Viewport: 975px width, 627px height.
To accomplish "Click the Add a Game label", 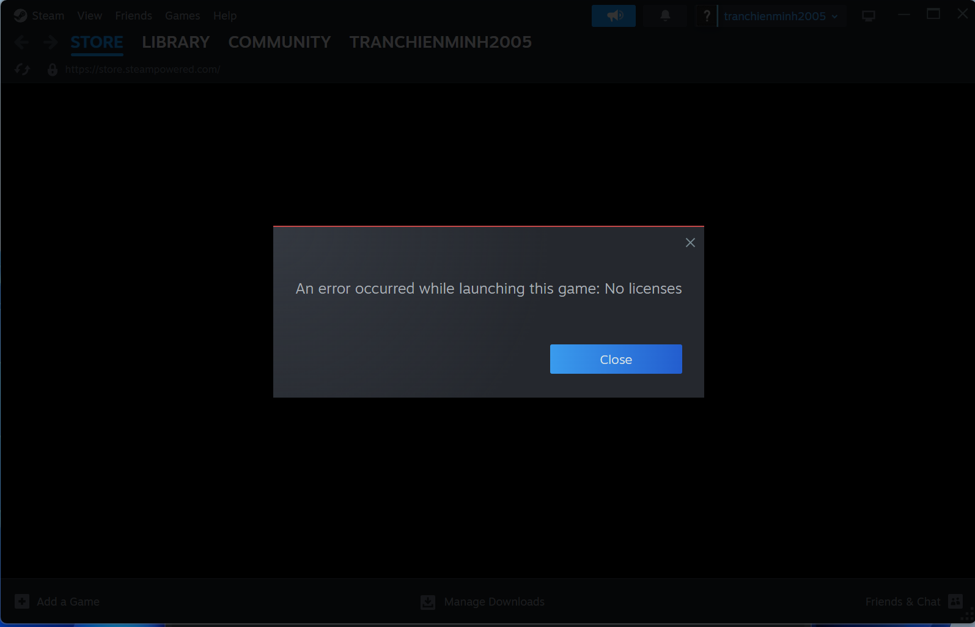I will pyautogui.click(x=68, y=602).
